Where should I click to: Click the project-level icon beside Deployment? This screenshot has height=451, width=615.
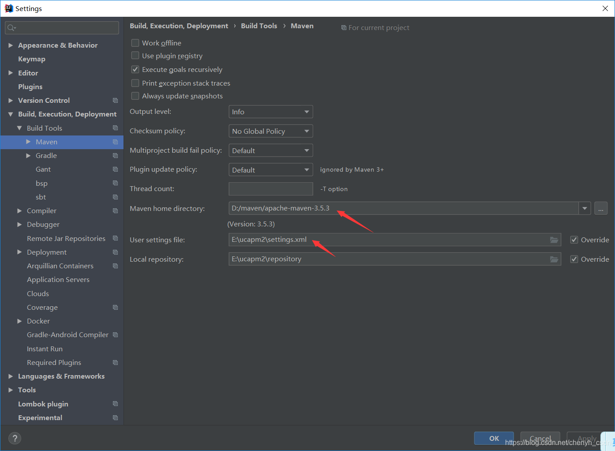click(115, 252)
